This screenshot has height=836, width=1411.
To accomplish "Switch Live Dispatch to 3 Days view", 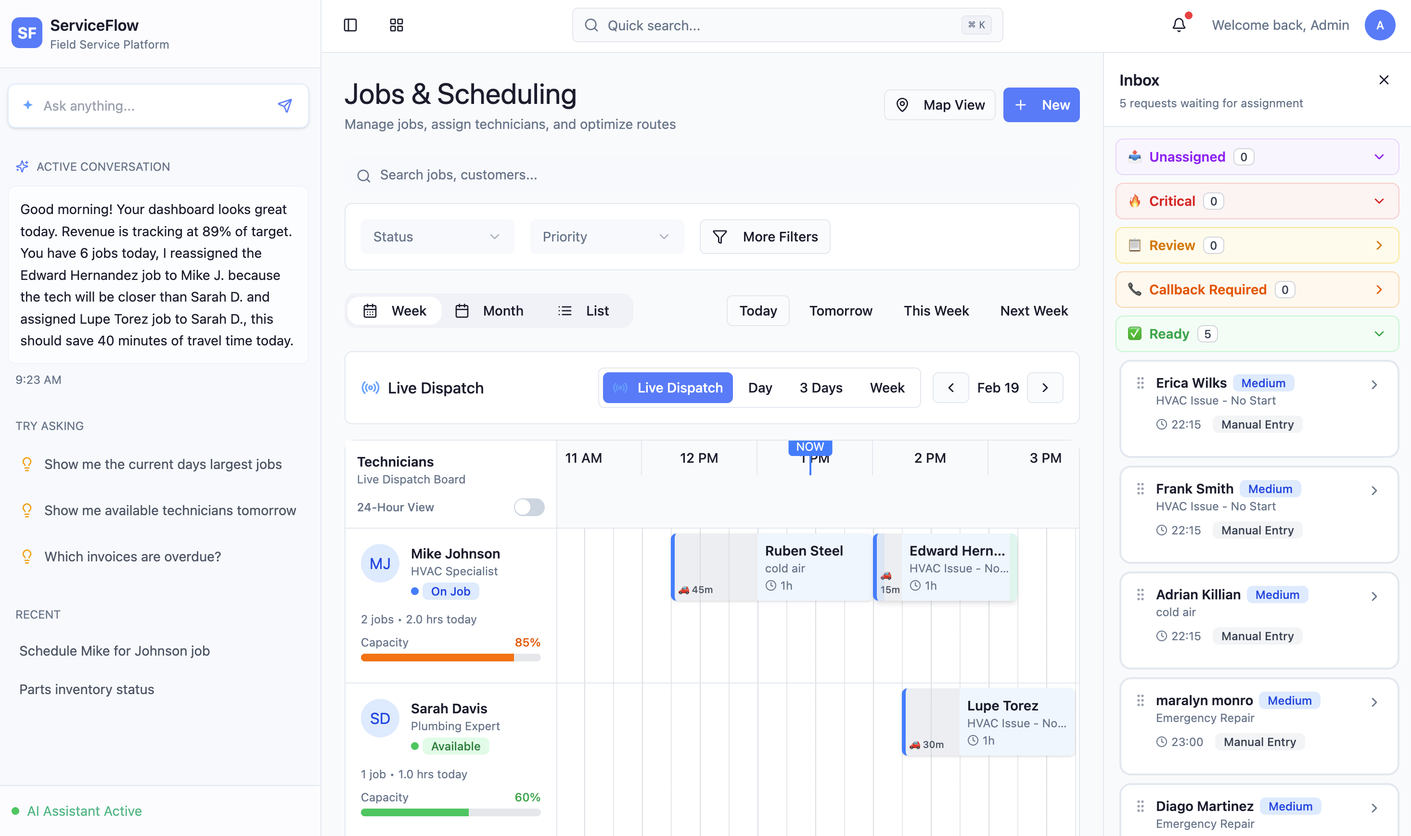I will [x=821, y=388].
